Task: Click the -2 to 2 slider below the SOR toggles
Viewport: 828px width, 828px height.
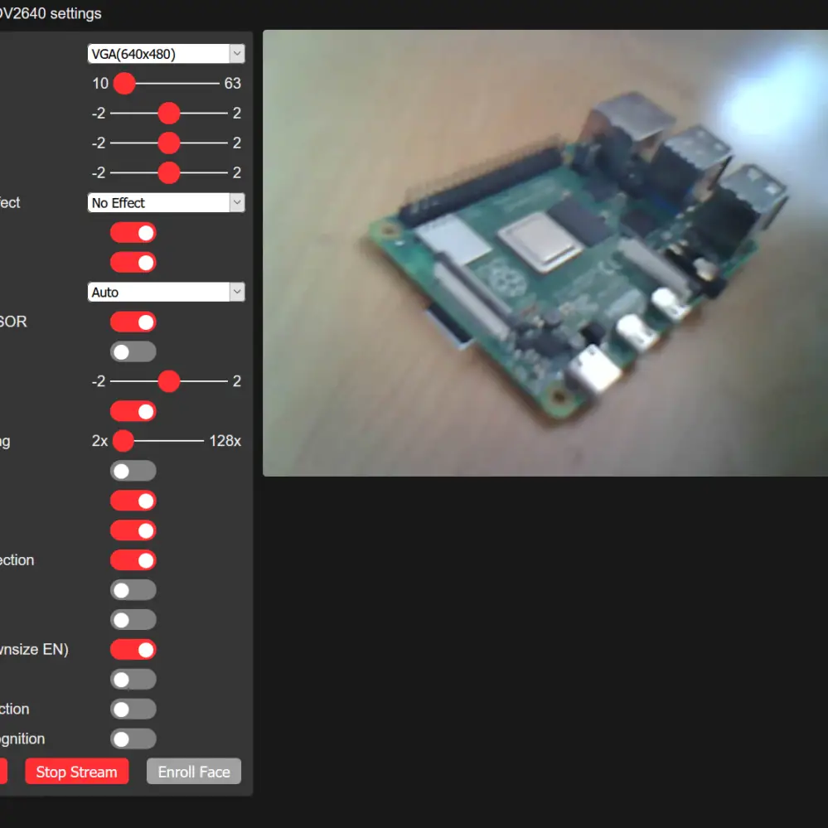Action: coord(169,381)
